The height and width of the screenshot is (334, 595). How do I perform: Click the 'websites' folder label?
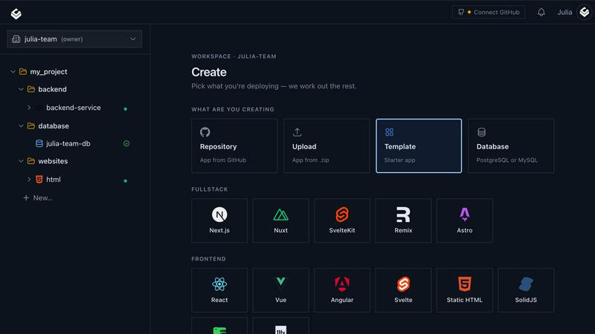[x=53, y=161]
